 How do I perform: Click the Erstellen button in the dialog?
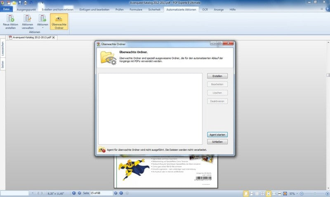pyautogui.click(x=217, y=76)
